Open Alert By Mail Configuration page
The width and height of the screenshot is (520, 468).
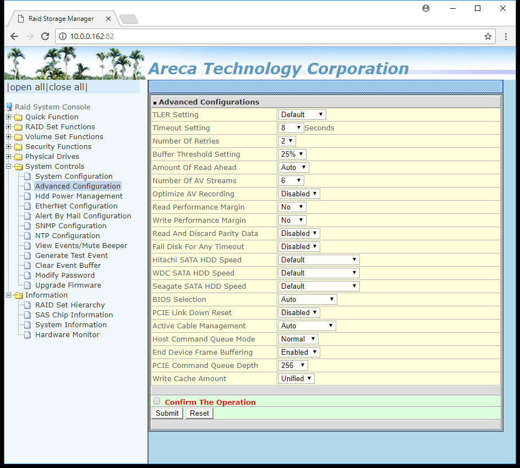83,216
